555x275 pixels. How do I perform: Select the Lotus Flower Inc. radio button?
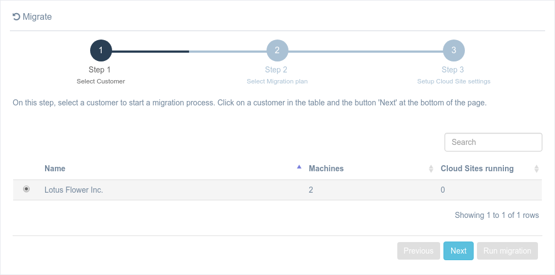tap(26, 189)
